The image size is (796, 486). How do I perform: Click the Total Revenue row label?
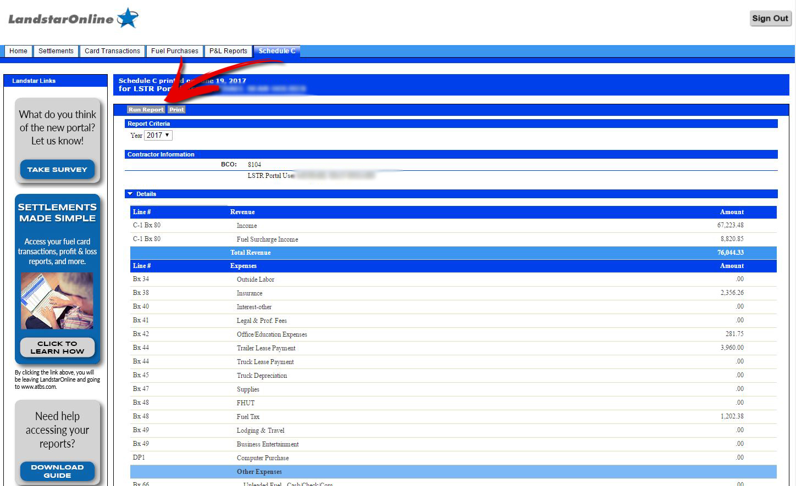(250, 253)
